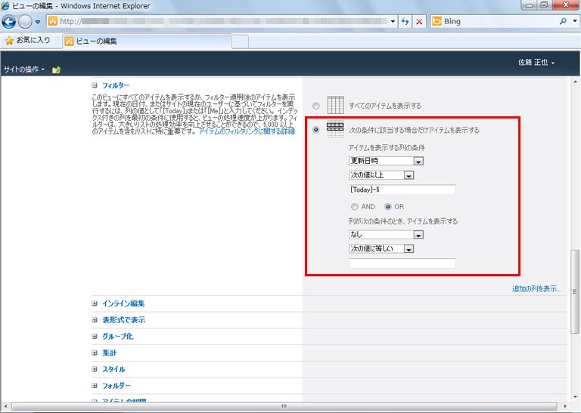The width and height of the screenshot is (581, 413).
Task: Click the Bing logo icon
Action: pos(437,21)
